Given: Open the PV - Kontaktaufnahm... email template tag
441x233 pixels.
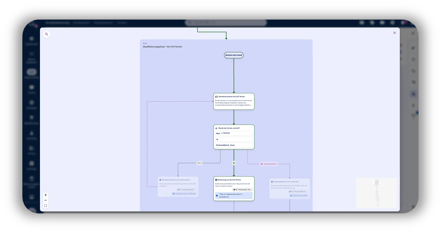Looking at the screenshot, I should click(187, 190).
